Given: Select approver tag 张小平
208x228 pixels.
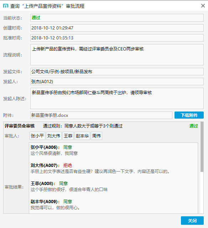Looking at the screenshot, I should [x=37, y=136].
